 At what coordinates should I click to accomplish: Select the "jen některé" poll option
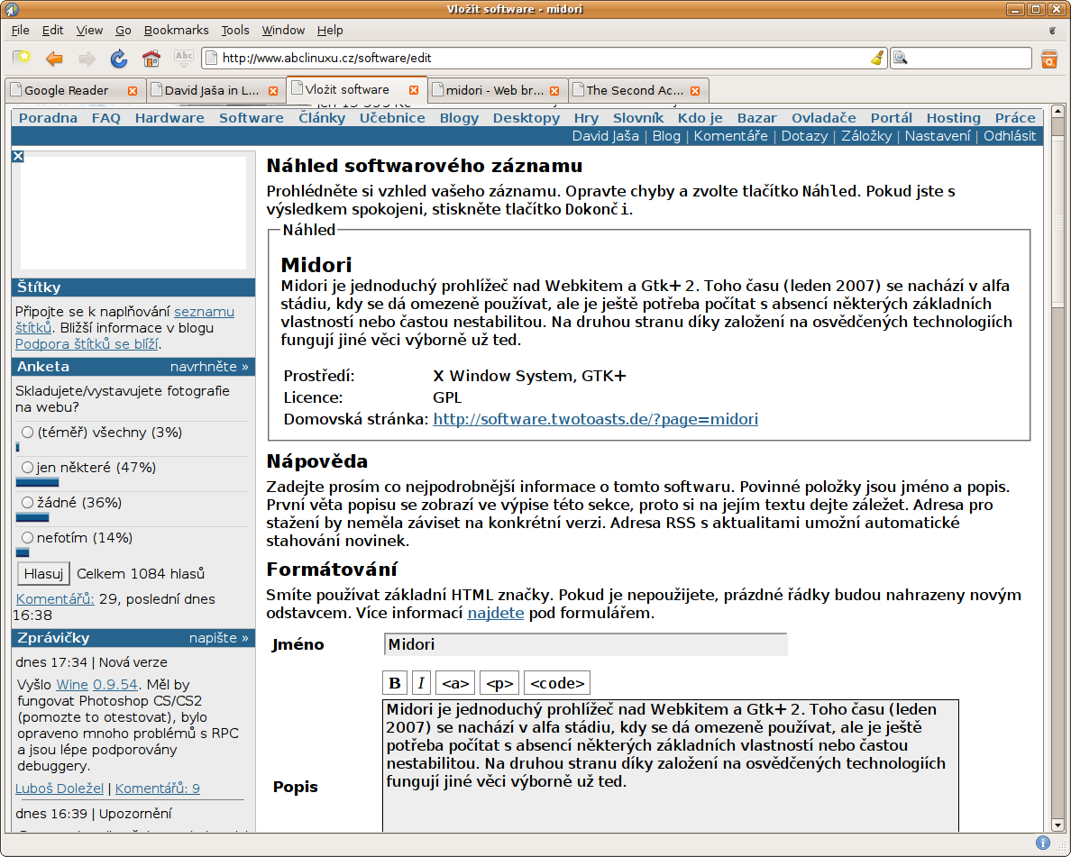tap(27, 468)
